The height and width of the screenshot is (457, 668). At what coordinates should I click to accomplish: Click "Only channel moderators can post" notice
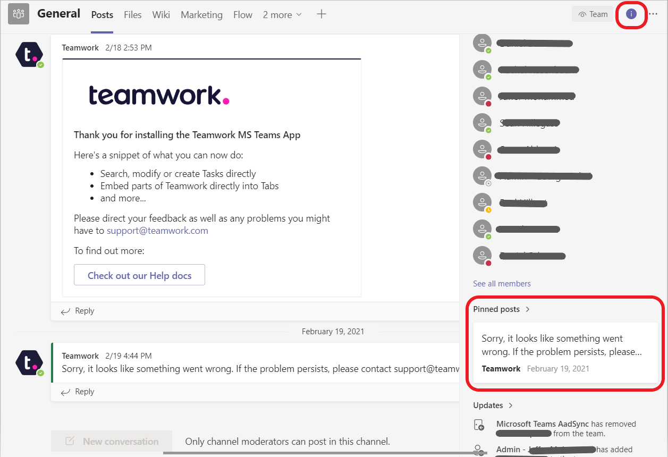pos(288,442)
